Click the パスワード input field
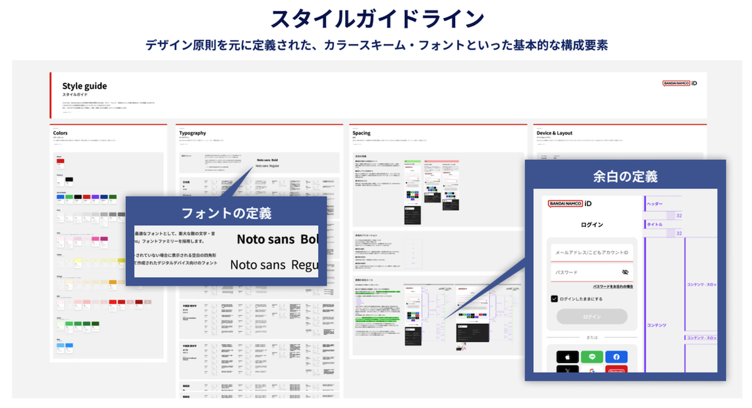Viewport: 752px width, 408px height. click(583, 272)
